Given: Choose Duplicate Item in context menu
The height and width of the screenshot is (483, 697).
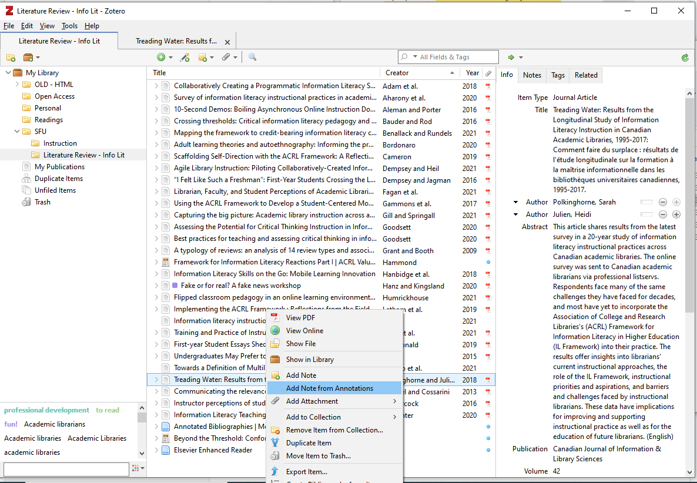Looking at the screenshot, I should tap(334, 443).
